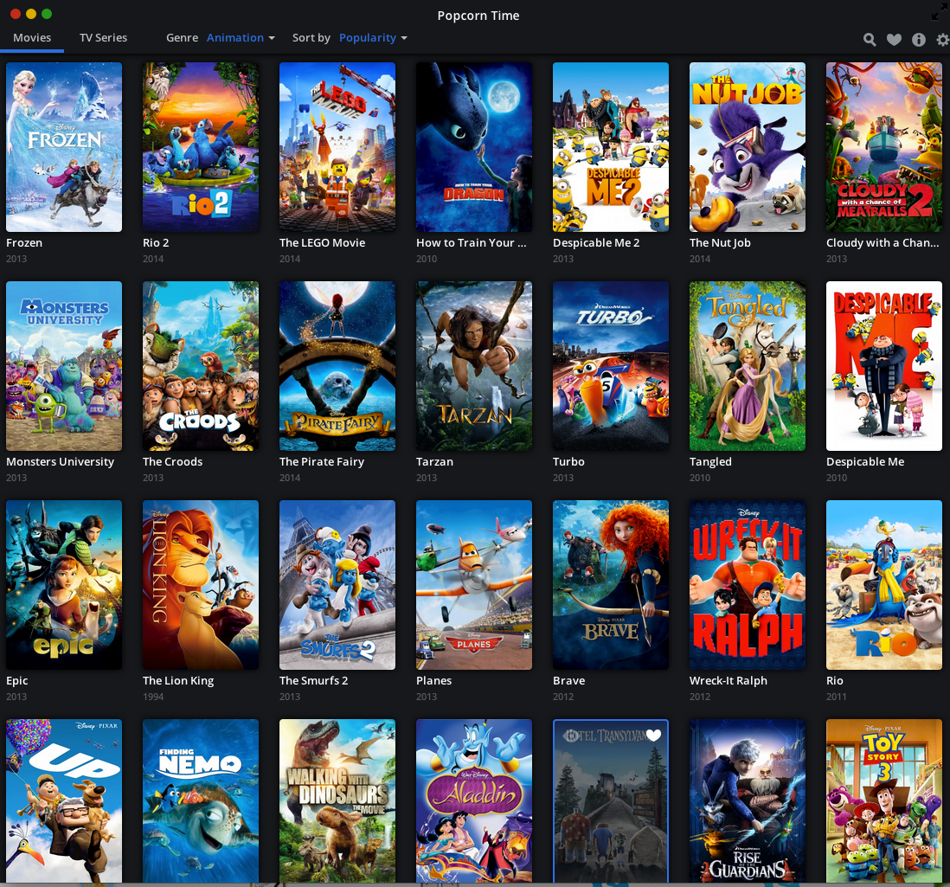The width and height of the screenshot is (950, 887).
Task: Open the Planes poster
Action: tap(474, 585)
